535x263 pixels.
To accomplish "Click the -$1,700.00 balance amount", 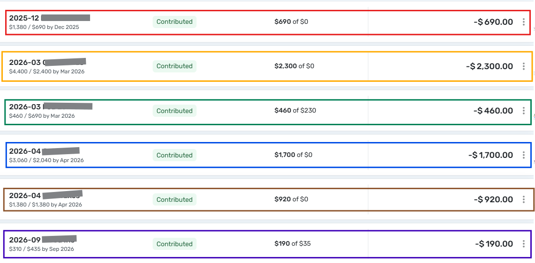I will click(491, 155).
